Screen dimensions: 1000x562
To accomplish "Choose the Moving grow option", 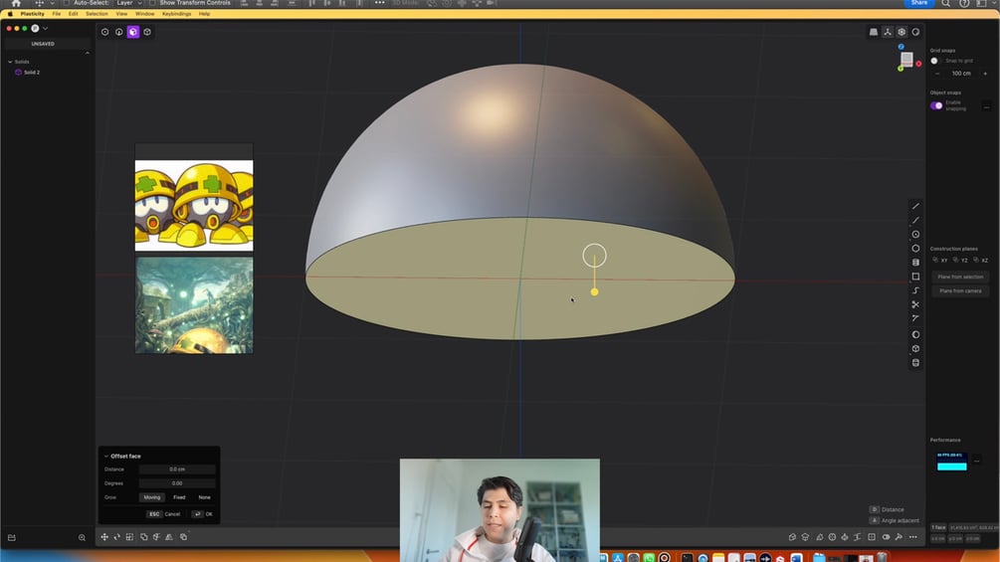I will pos(152,497).
